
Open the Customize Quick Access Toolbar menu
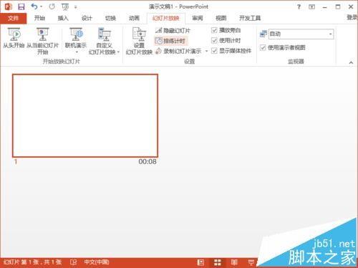pyautogui.click(x=76, y=7)
